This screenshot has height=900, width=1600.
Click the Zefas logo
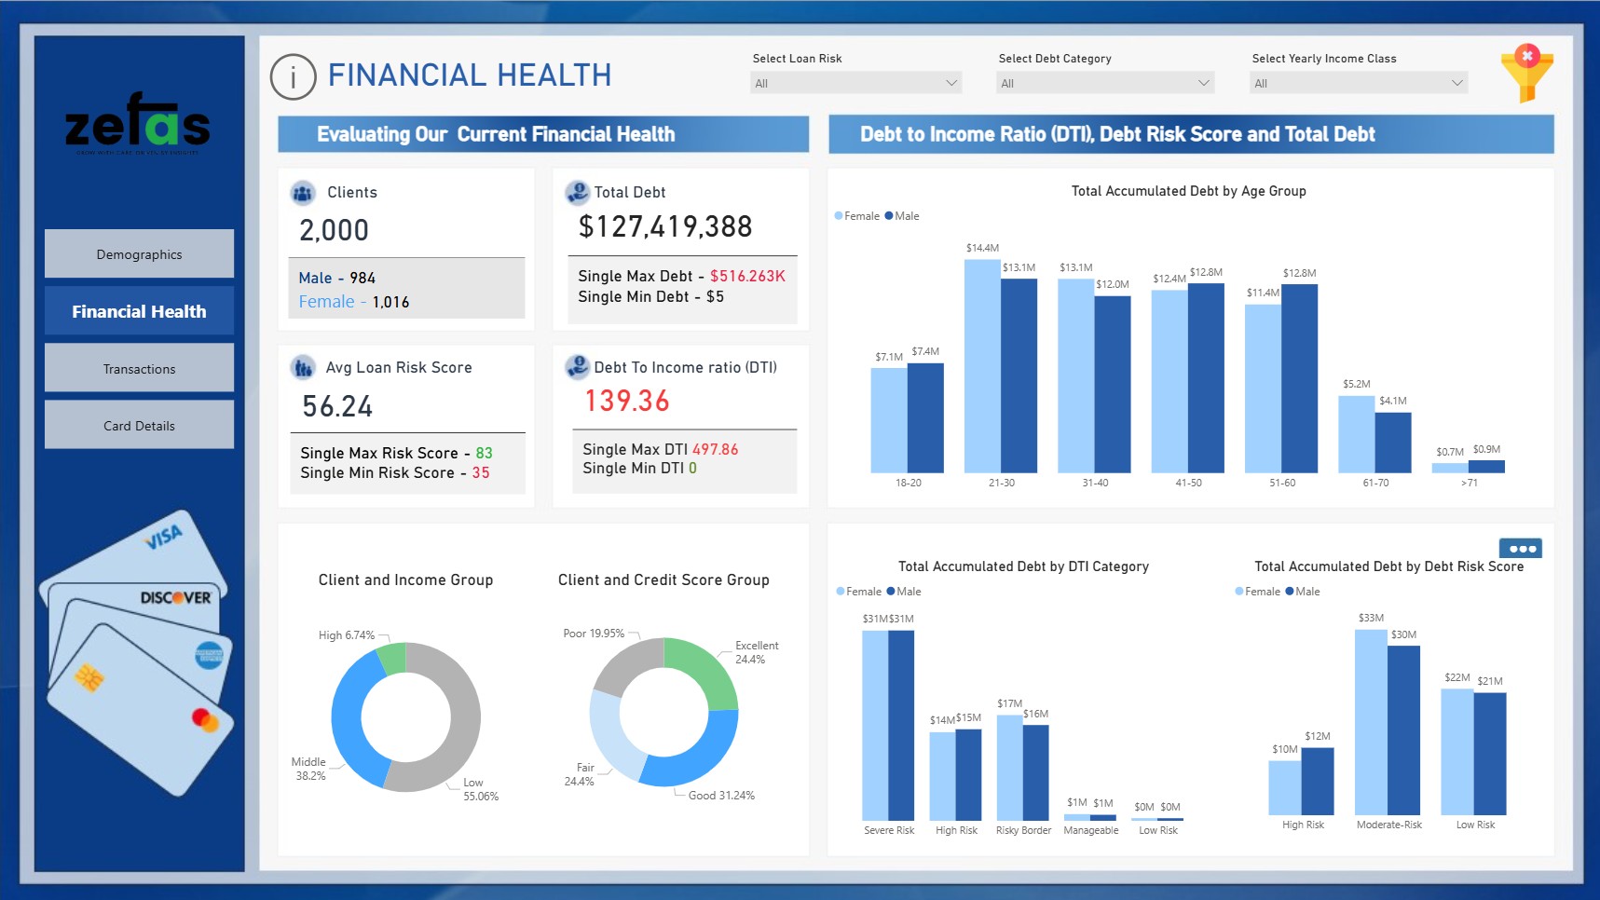(138, 123)
